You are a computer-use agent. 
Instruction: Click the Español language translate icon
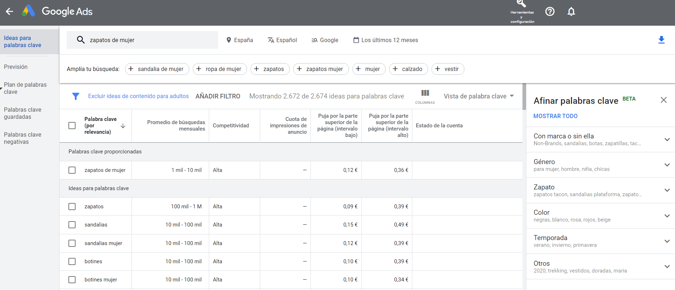click(271, 40)
